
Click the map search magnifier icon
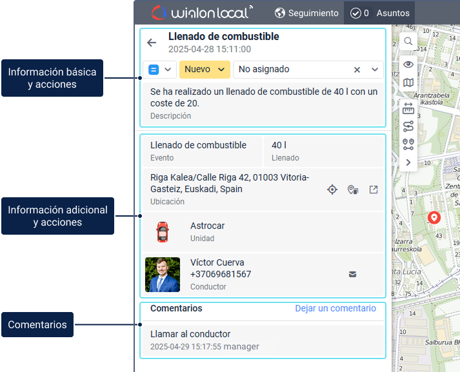[x=408, y=41]
